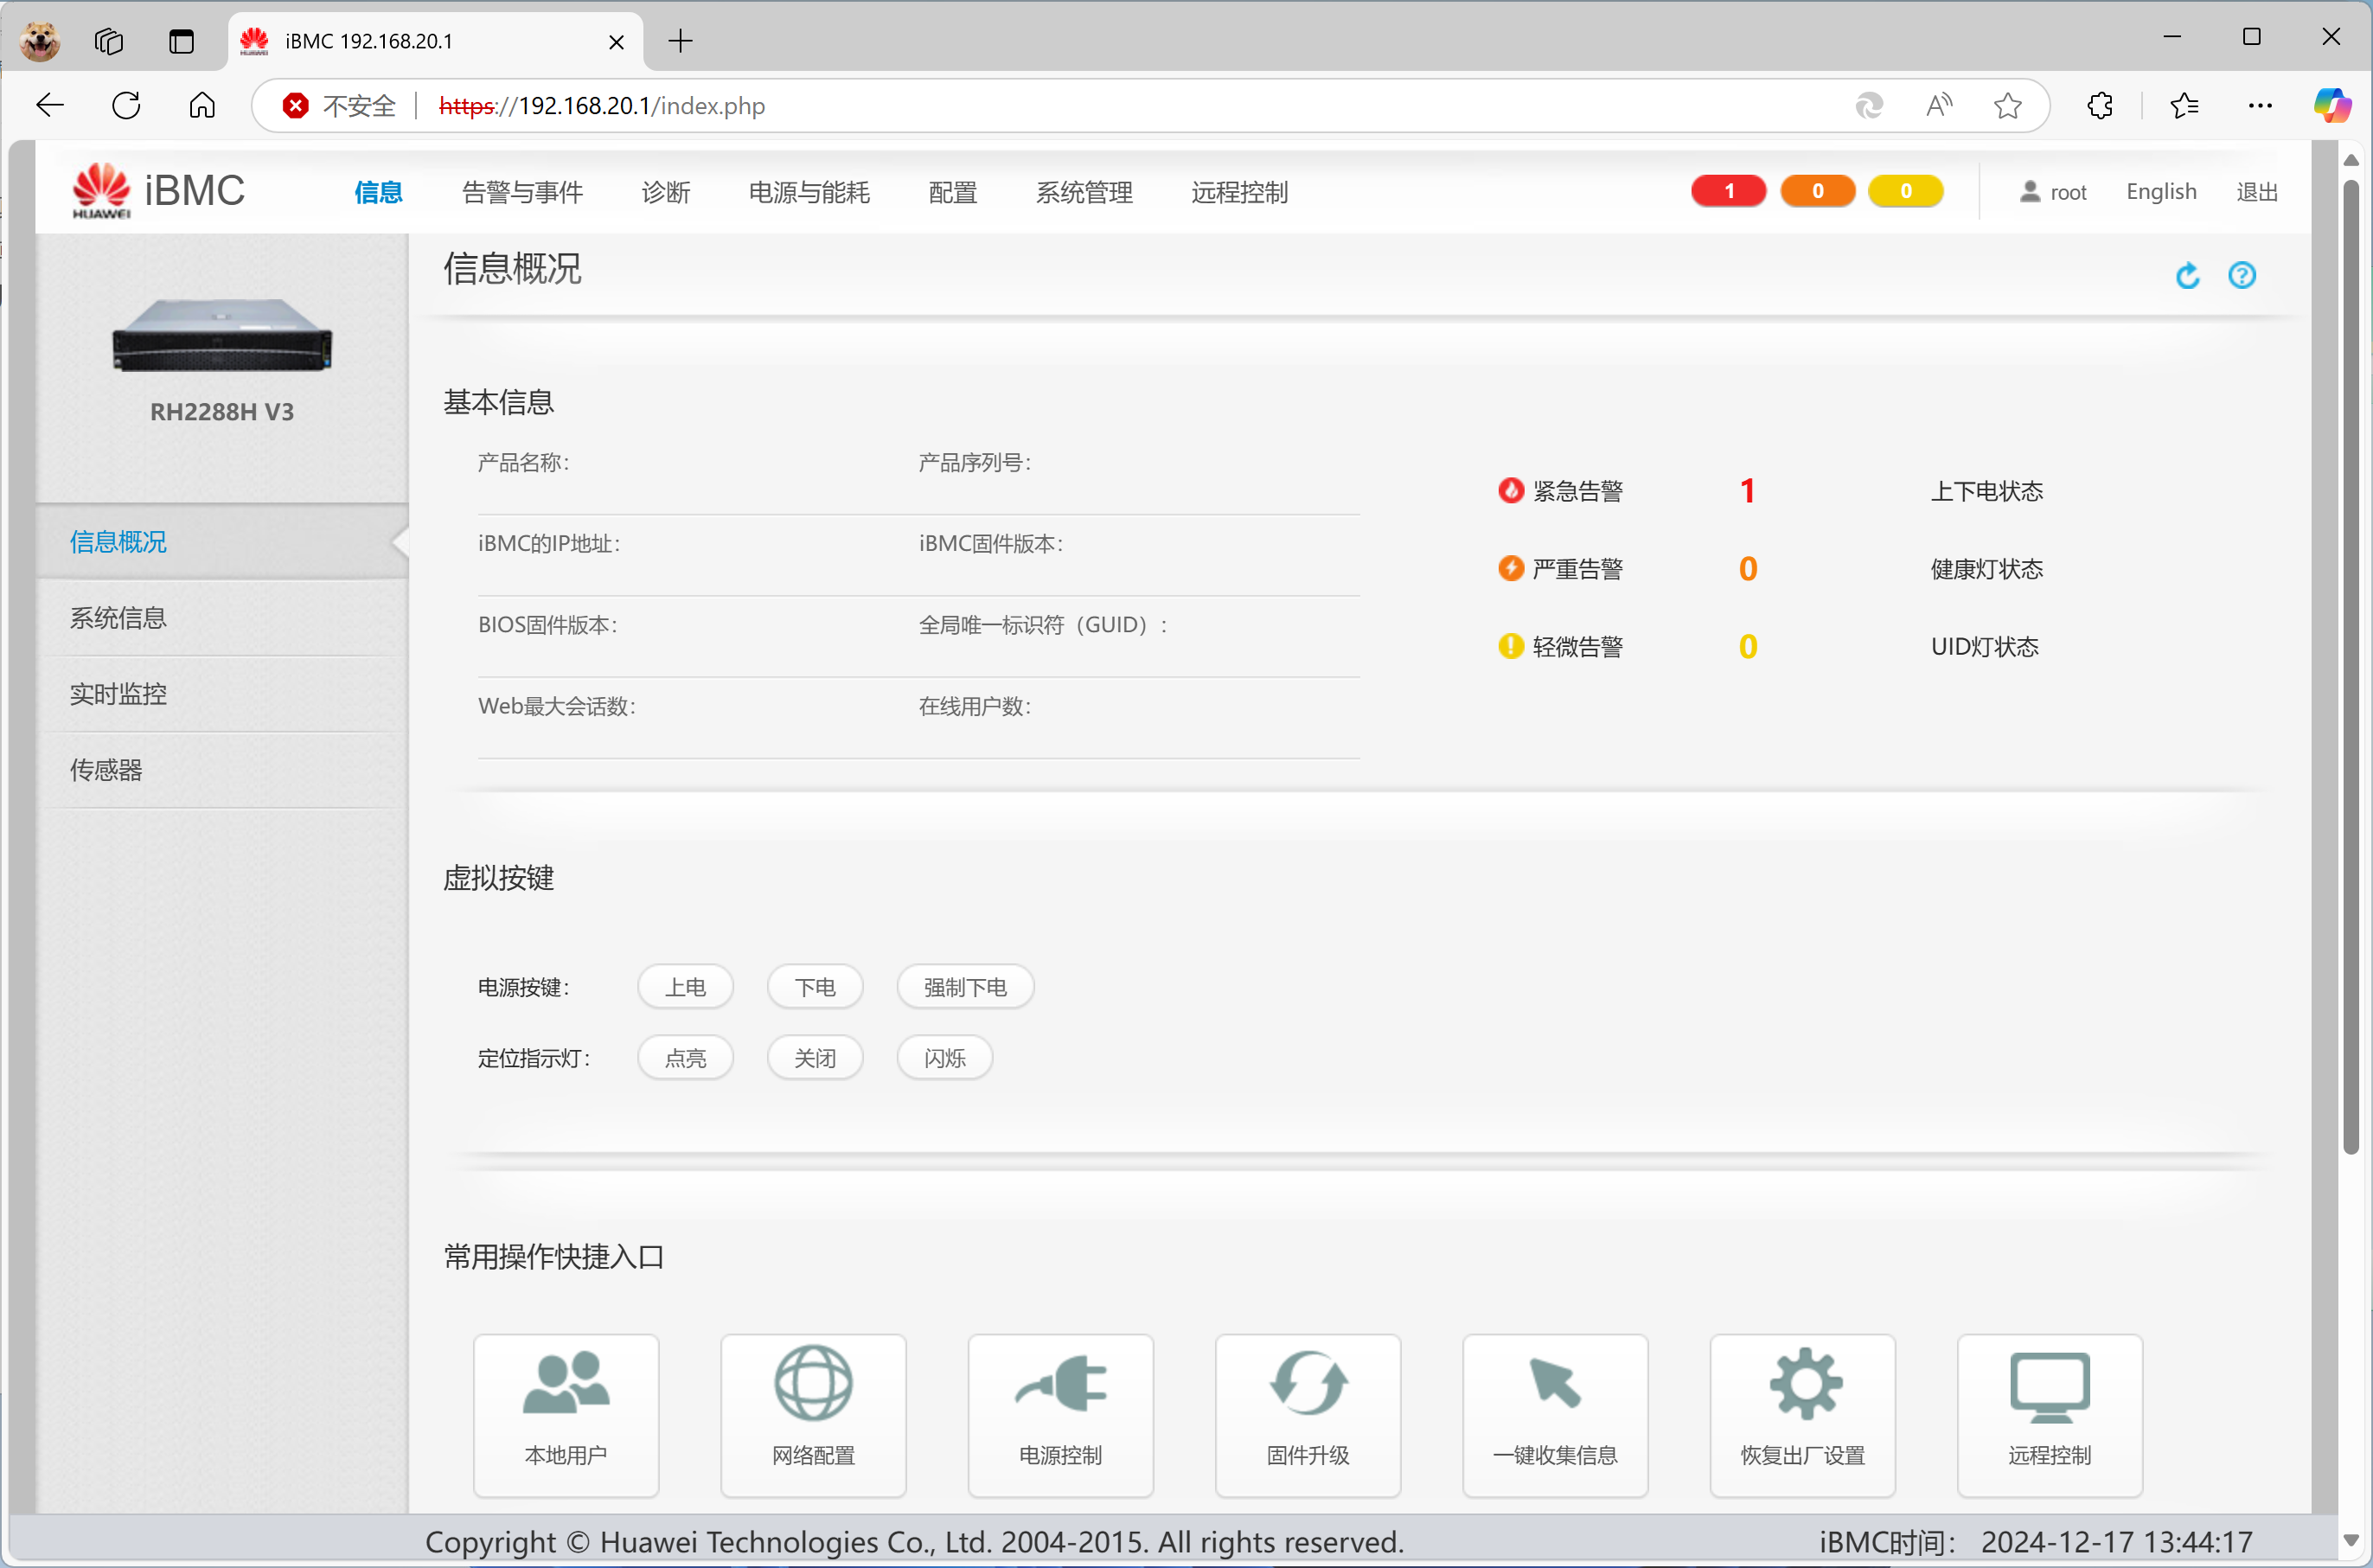2373x1568 pixels.
Task: Switch language to English
Action: [x=2160, y=191]
